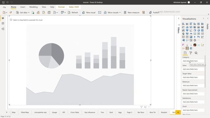Select the Line chart visual
Viewport: 210px width, 118px height.
coord(183,27)
